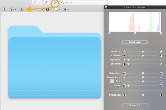Click into the Search field
Image resolution: width=166 pixels, height=110 pixels.
click(x=84, y=2)
